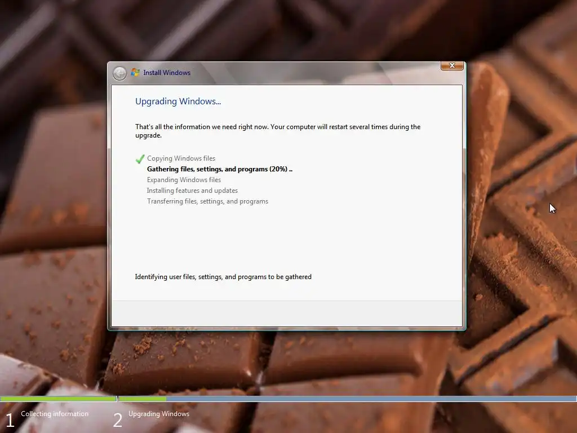The width and height of the screenshot is (577, 433).
Task: Select 'Gathering files, settings, and programs (20%)' step
Action: [x=220, y=169]
